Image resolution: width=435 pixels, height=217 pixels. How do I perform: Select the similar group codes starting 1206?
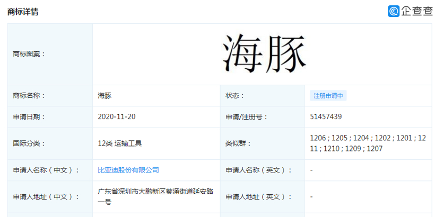[x=368, y=143]
